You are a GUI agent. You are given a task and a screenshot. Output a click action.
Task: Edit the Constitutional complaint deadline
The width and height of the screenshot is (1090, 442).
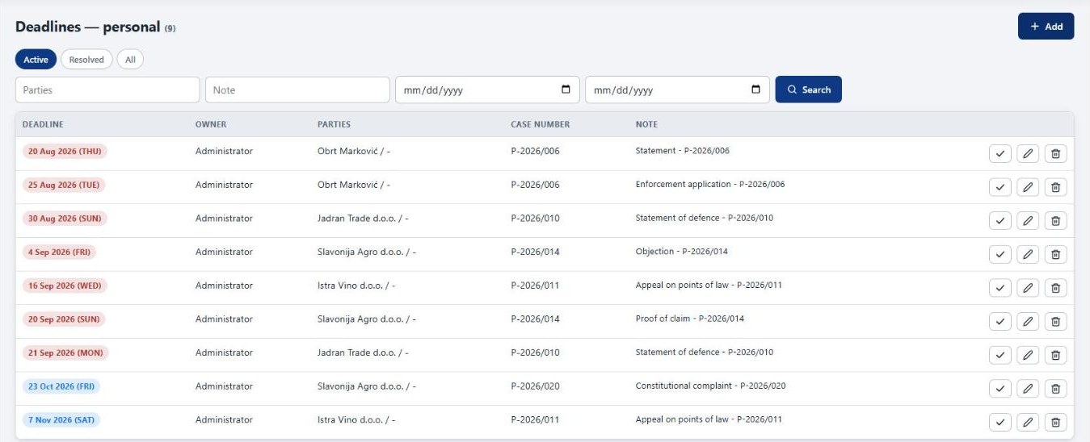pyautogui.click(x=1028, y=389)
